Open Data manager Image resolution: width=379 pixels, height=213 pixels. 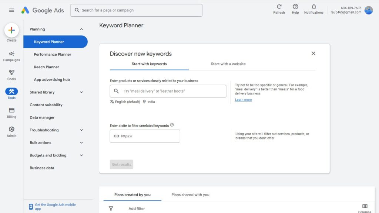42,118
